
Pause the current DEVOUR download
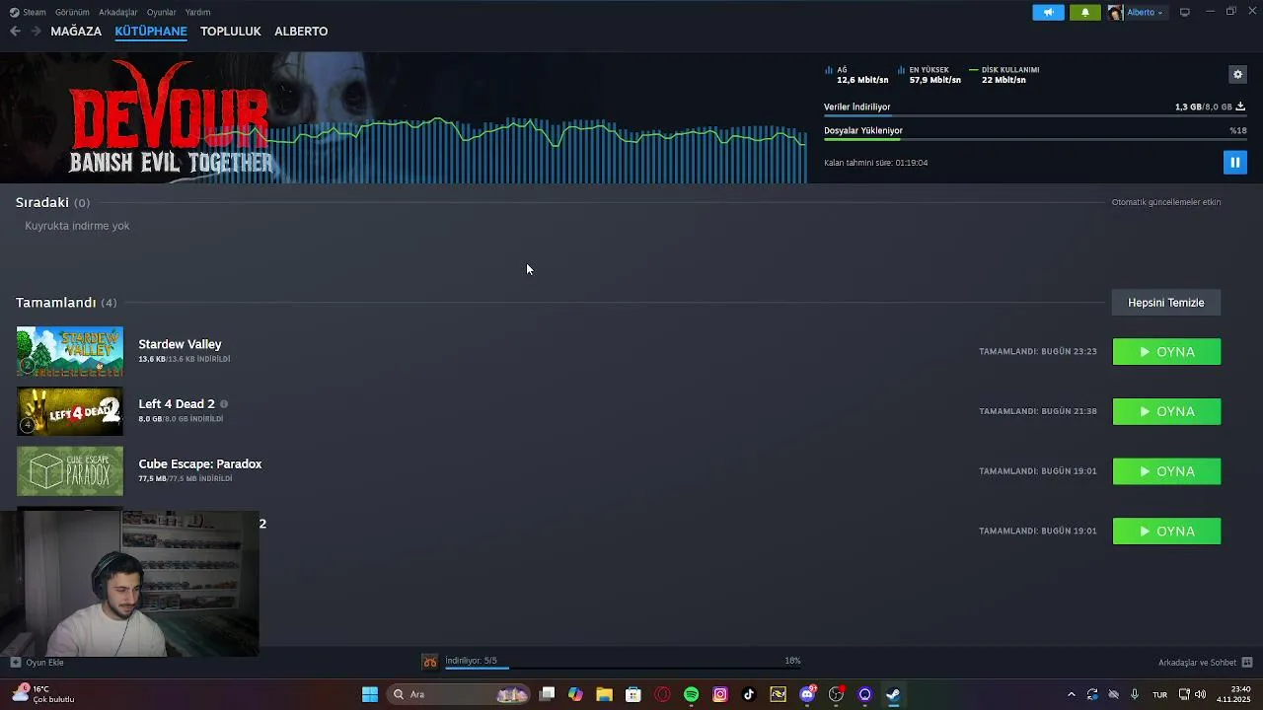[1234, 162]
